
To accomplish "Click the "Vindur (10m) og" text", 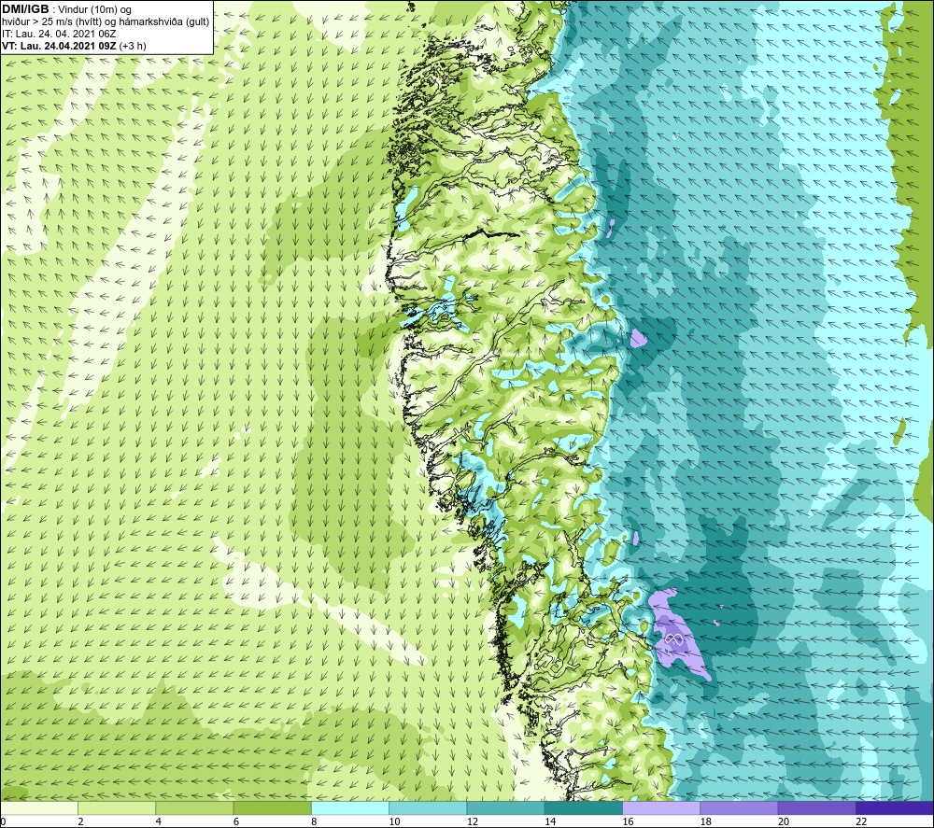I will 94,10.
